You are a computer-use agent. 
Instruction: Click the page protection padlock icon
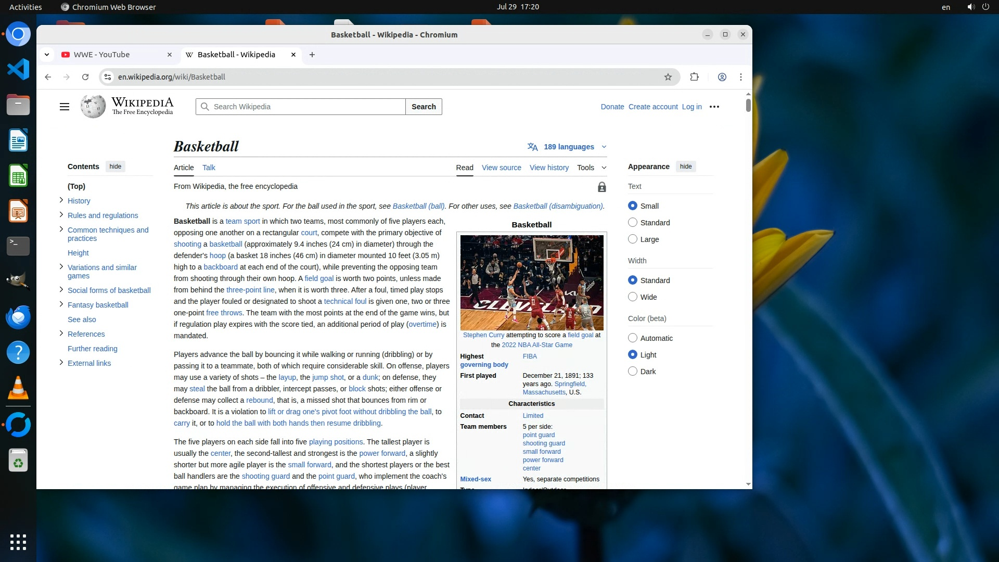[x=601, y=187]
